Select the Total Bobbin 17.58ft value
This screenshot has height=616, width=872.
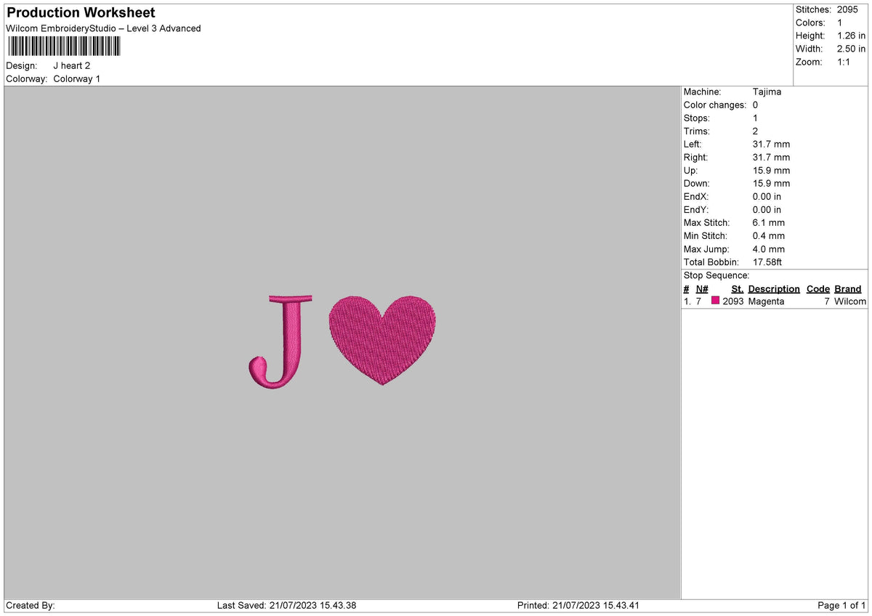(767, 262)
